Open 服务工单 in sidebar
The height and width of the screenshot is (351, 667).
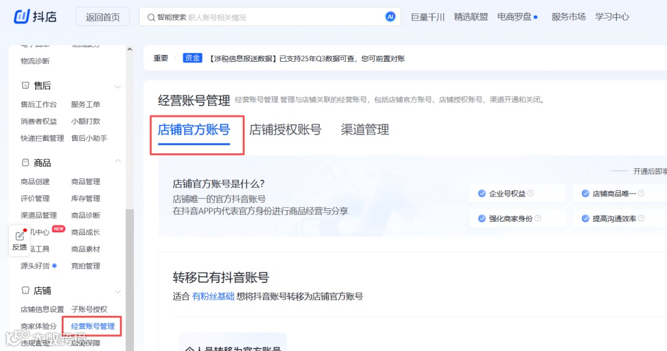85,104
